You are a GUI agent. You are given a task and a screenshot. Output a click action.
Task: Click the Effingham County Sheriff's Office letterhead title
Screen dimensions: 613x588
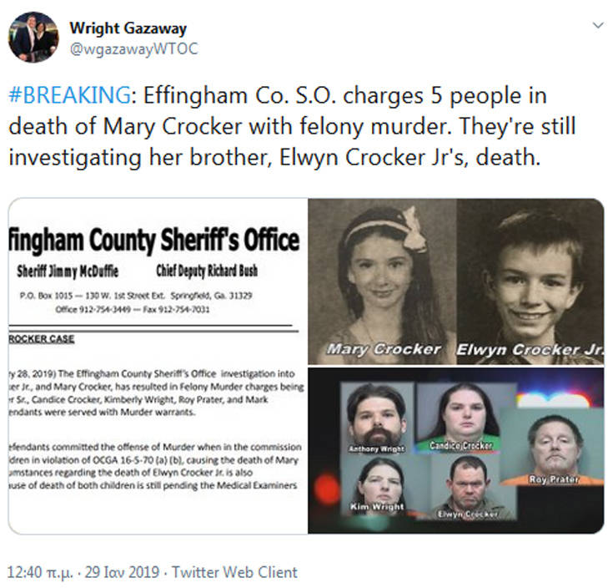pyautogui.click(x=154, y=240)
